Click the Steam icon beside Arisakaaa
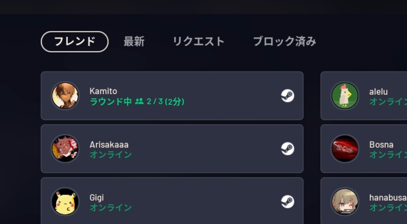The width and height of the screenshot is (407, 224). click(288, 149)
